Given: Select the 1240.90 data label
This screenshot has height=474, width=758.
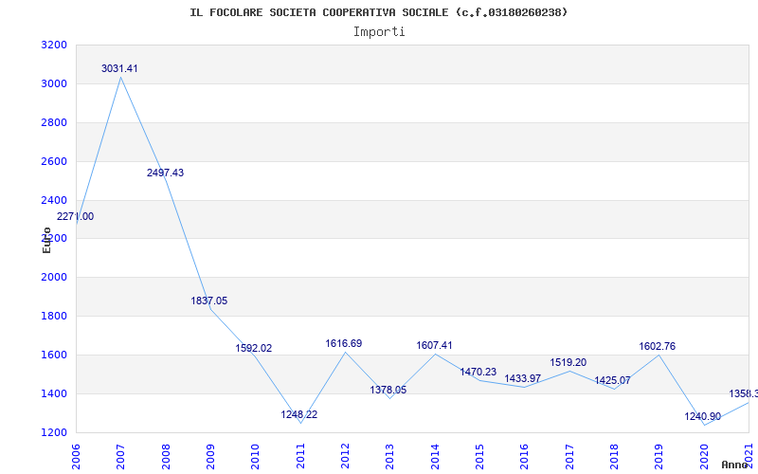Looking at the screenshot, I should 702,416.
